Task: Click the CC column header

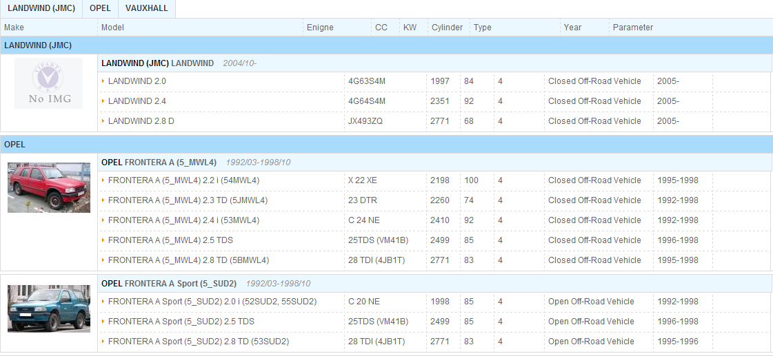Action: coord(381,28)
